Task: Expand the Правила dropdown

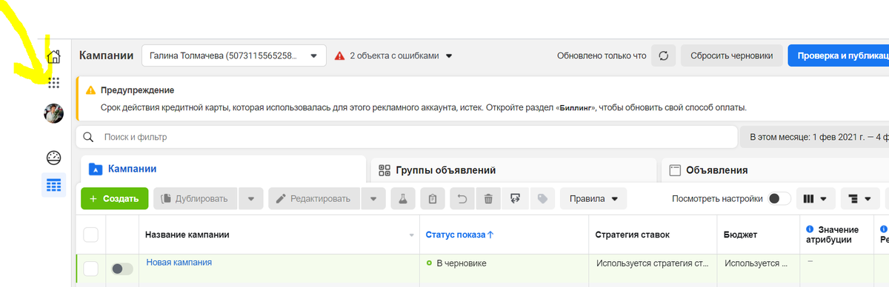Action: 593,199
